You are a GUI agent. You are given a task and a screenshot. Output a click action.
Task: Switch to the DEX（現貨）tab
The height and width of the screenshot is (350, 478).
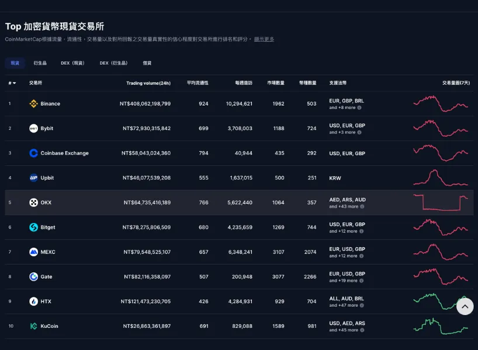click(72, 63)
